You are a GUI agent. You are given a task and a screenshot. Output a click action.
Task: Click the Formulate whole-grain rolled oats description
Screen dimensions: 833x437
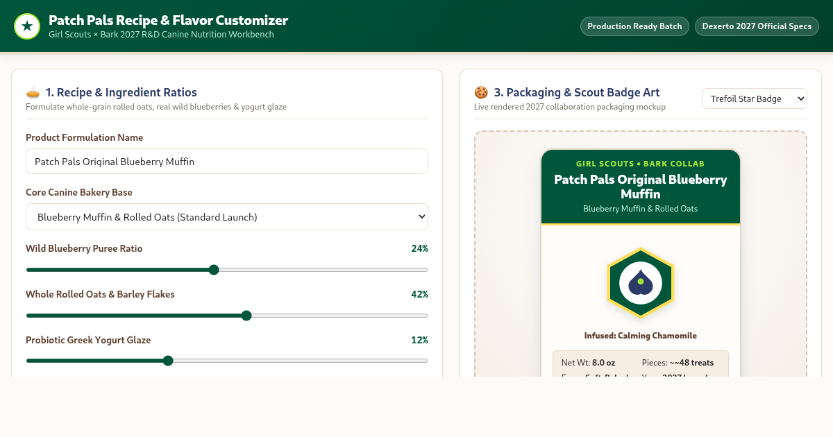[x=156, y=107]
